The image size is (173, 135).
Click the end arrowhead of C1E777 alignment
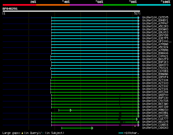pyautogui.click(x=137, y=119)
